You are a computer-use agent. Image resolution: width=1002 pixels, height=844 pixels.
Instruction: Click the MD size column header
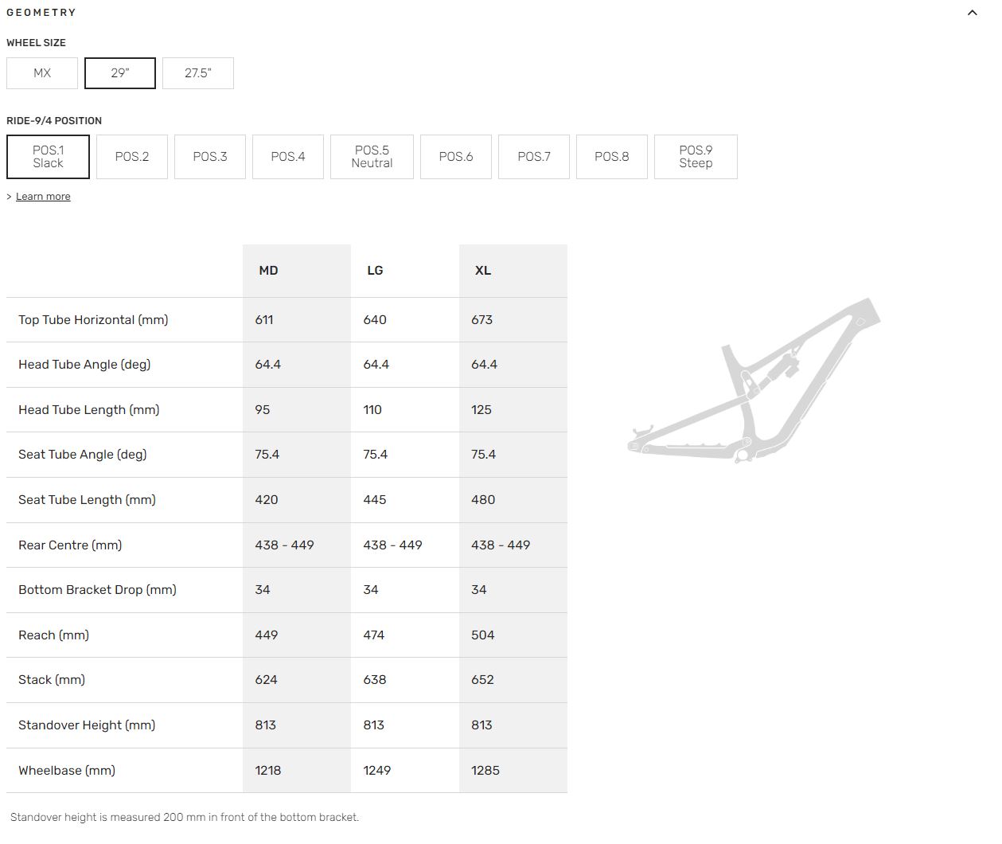(x=268, y=271)
